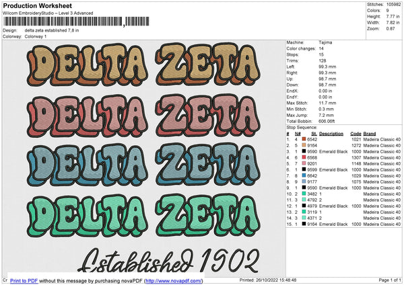Select the black swatch in stop row 3
Viewport: 404px width, 285px height.
[x=304, y=151]
